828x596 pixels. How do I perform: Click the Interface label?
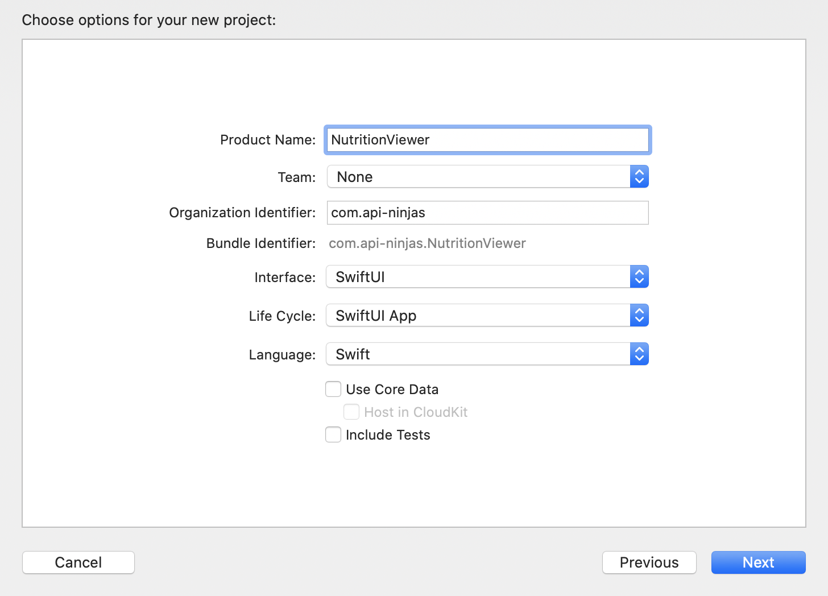tap(285, 278)
